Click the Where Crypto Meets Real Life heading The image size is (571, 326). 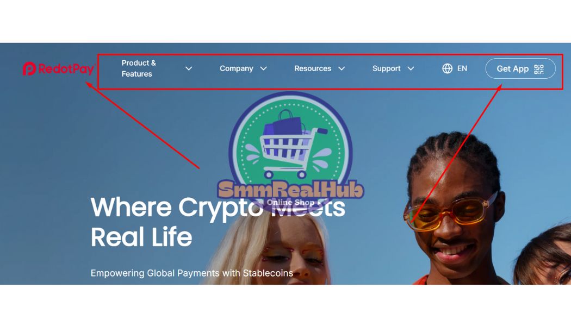(x=218, y=222)
